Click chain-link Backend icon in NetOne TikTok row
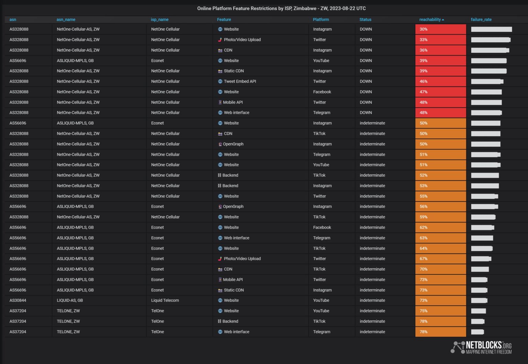This screenshot has height=364, width=528. pyautogui.click(x=220, y=175)
